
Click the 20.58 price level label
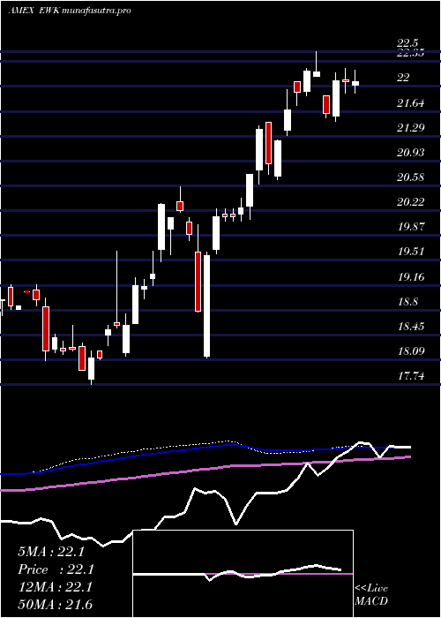tap(411, 177)
